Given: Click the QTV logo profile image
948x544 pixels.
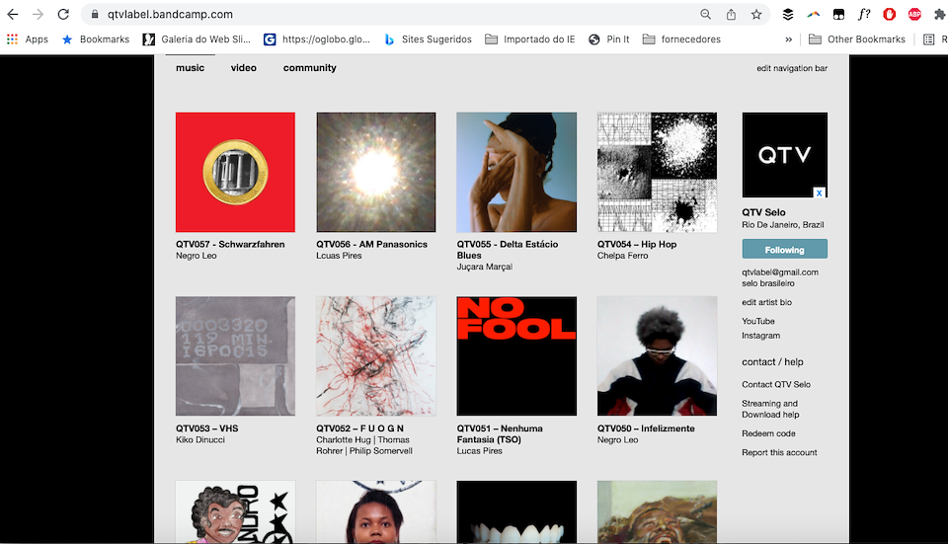Looking at the screenshot, I should click(x=784, y=155).
